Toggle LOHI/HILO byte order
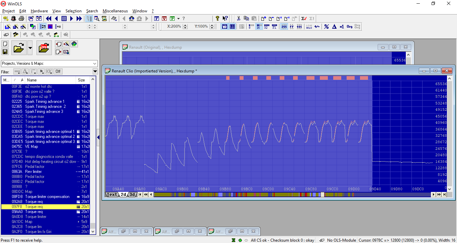457x243 pixels. point(309,27)
